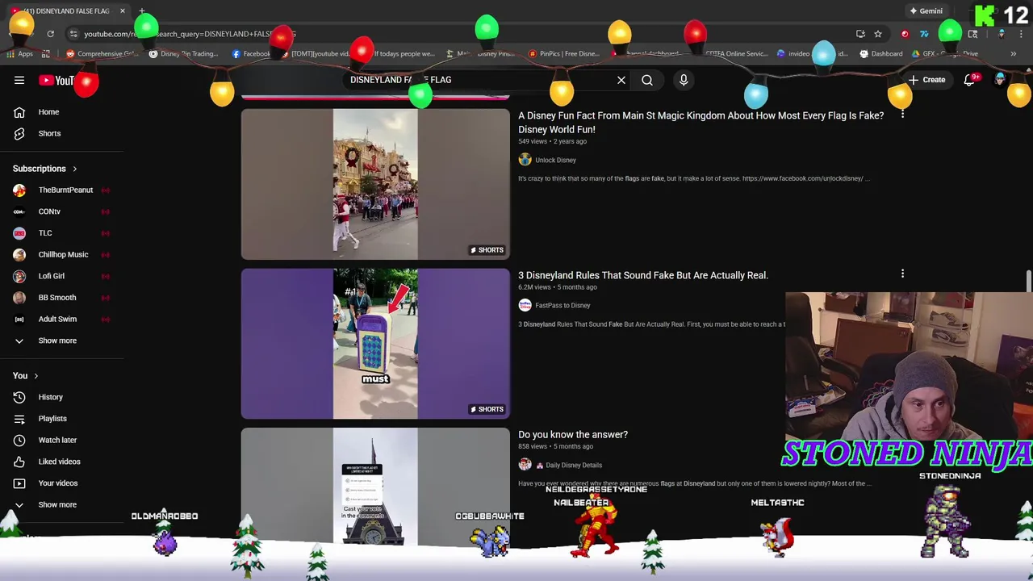Open a new browser tab
This screenshot has height=581, width=1033.
141,11
